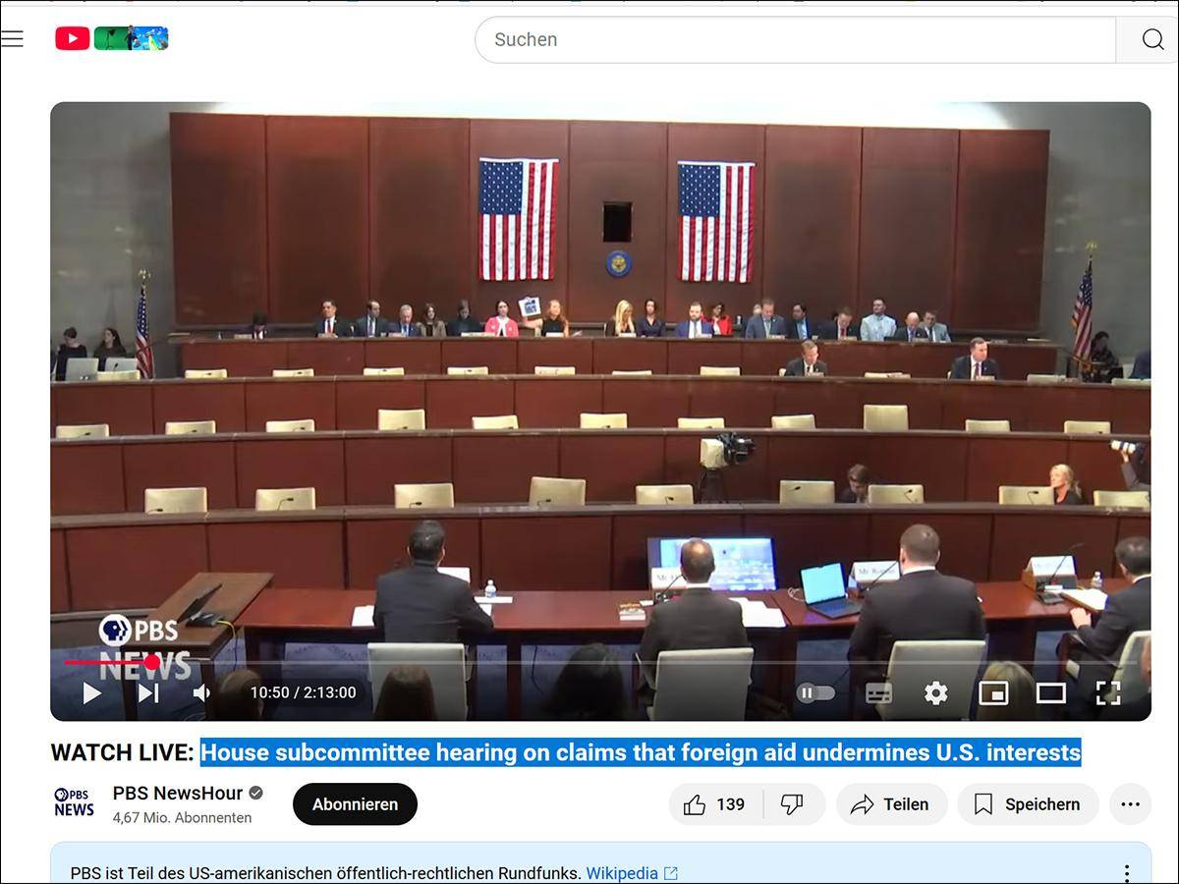This screenshot has width=1179, height=884.
Task: Click the Abonnieren subscribe button
Action: coord(355,804)
